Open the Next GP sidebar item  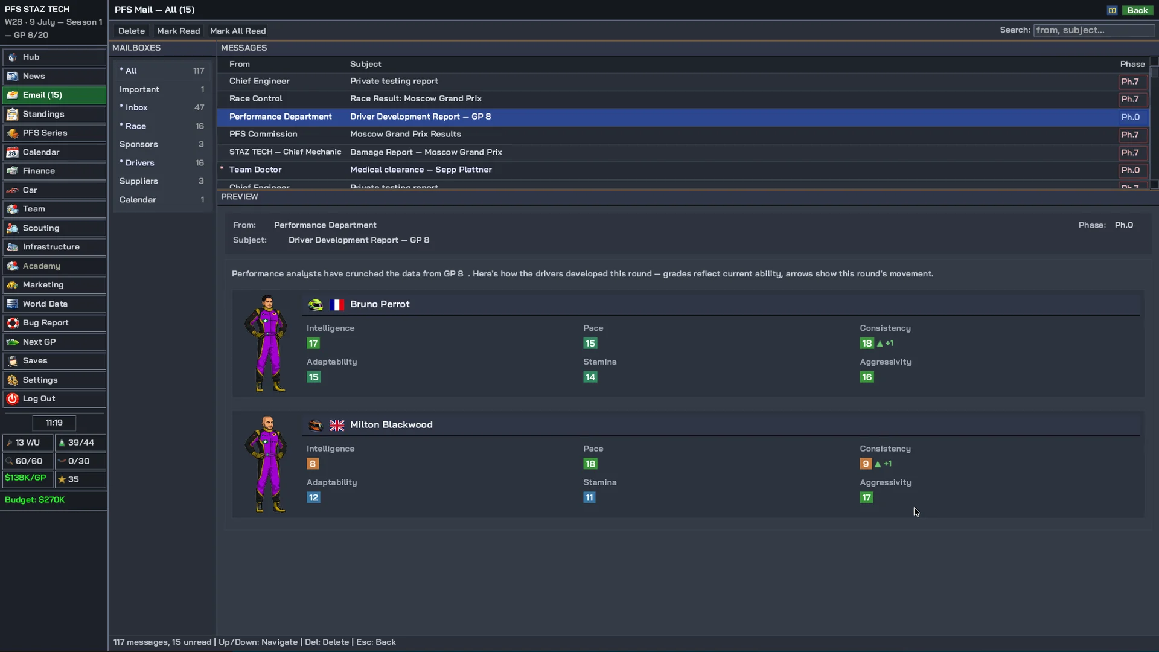54,342
